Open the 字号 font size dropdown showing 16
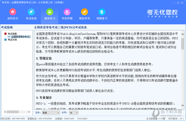The image size is (186, 121). 74,113
